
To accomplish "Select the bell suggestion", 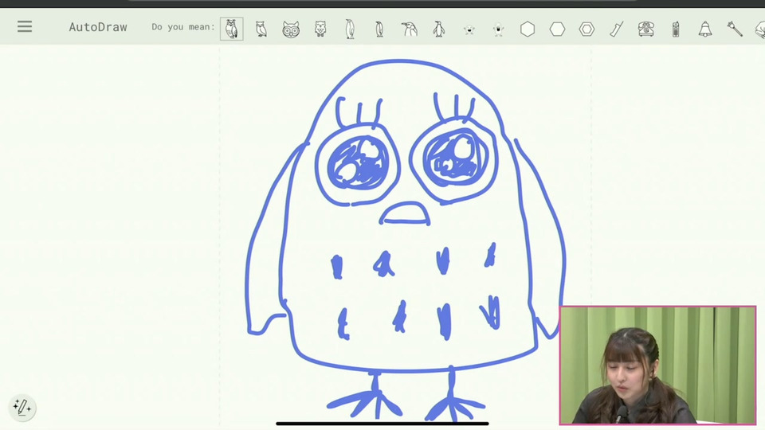I will click(x=705, y=29).
